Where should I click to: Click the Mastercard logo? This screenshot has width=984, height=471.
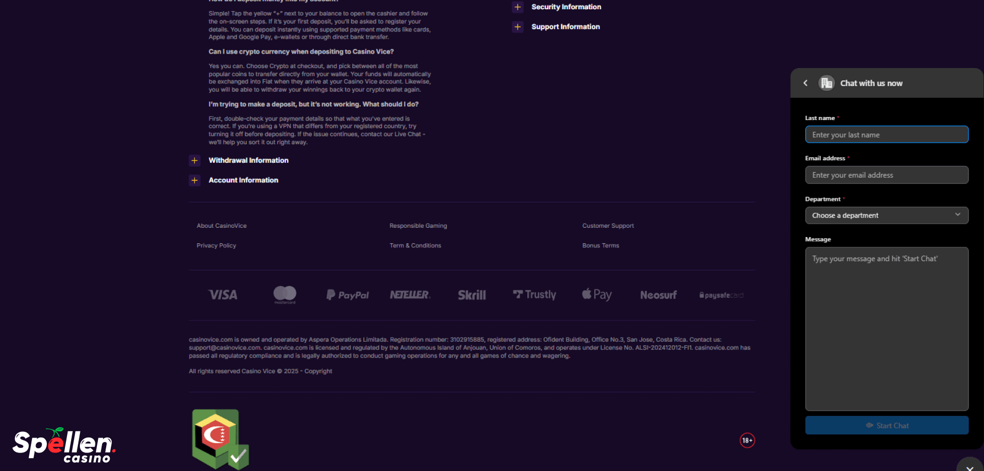point(285,294)
